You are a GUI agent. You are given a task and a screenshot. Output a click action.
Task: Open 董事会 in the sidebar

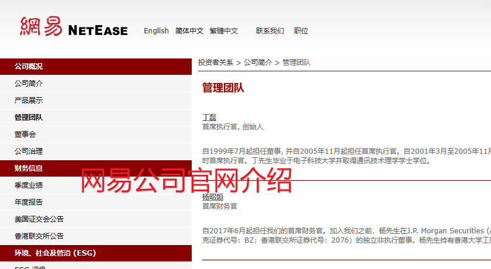(96, 134)
